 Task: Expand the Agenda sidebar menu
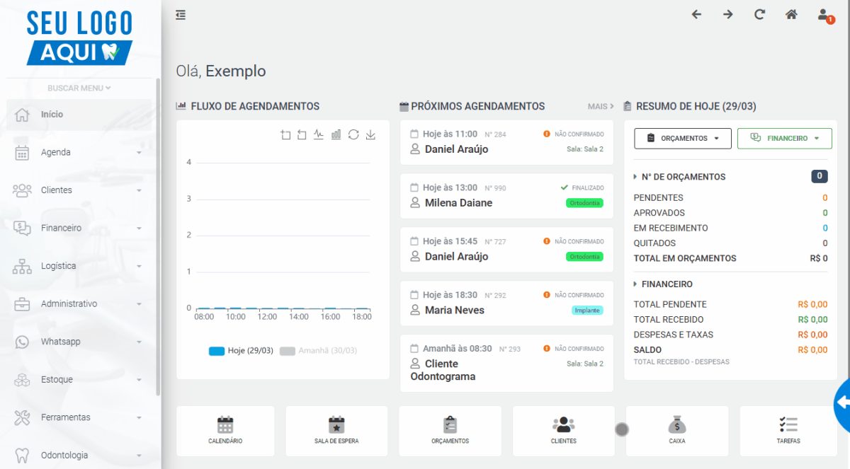pyautogui.click(x=79, y=152)
